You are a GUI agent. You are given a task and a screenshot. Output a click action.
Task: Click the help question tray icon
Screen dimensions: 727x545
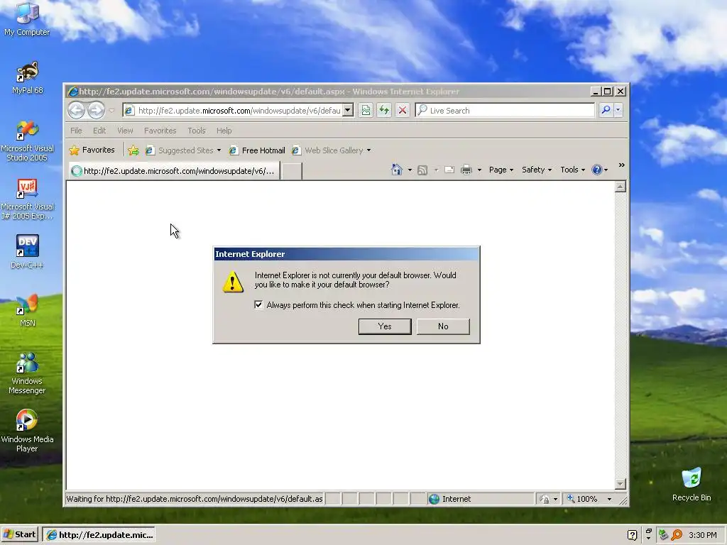[632, 535]
